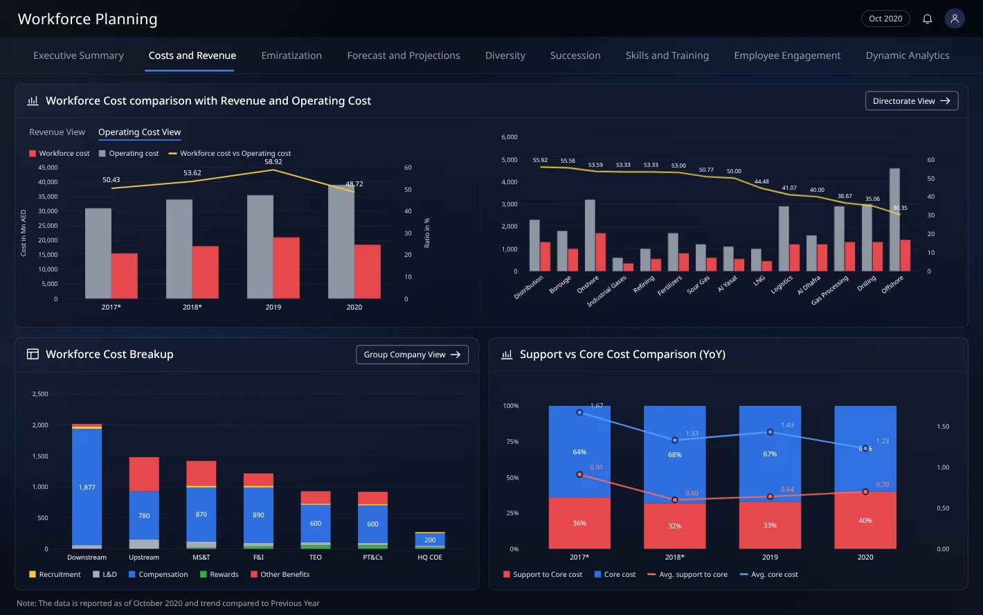
Task: Select the Operating Cost View sub-tab
Action: [x=139, y=132]
